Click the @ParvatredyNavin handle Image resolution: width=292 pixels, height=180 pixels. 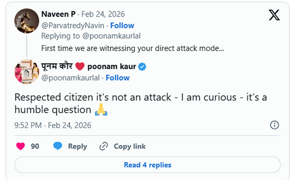pos(73,26)
